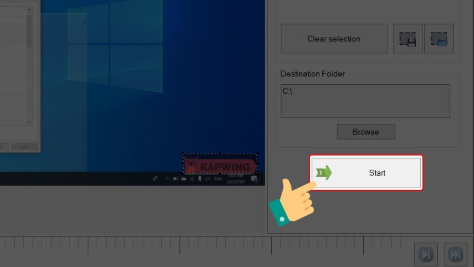Image resolution: width=474 pixels, height=267 pixels.
Task: Jump to the last frame
Action: (x=456, y=254)
